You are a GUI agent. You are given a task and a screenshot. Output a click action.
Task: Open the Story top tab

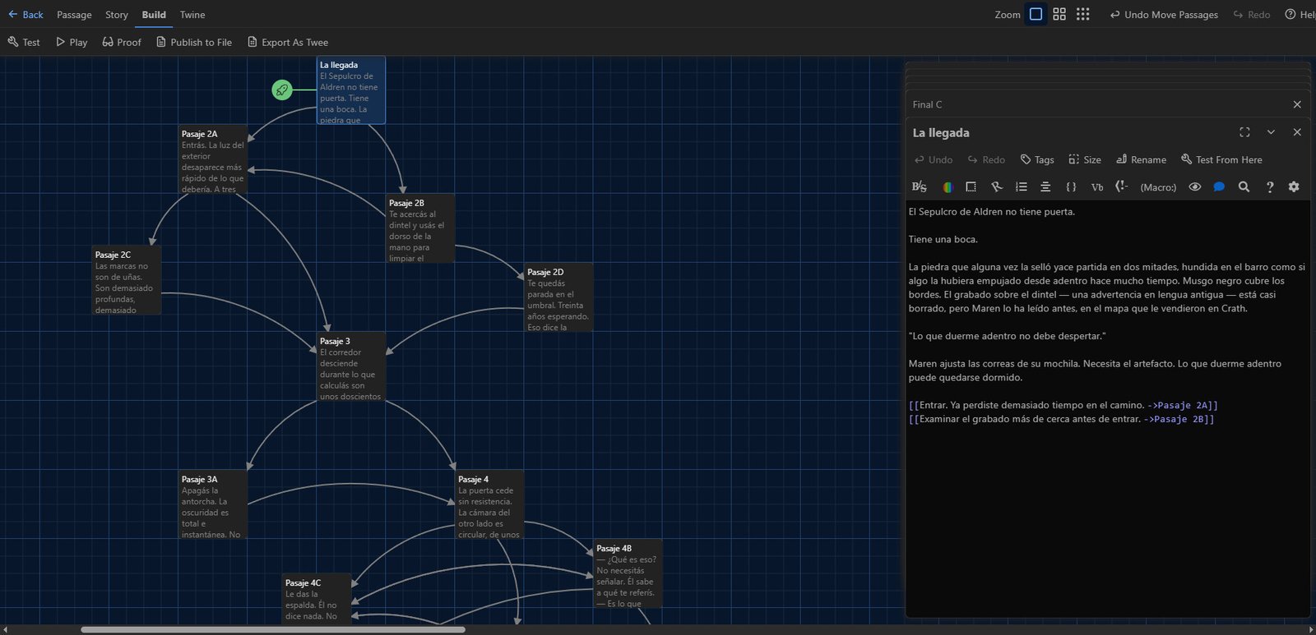tap(116, 15)
